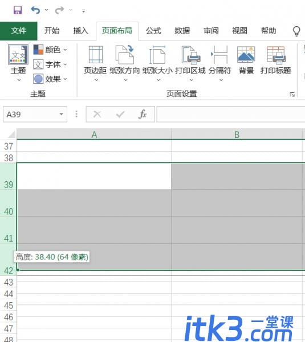Viewport: 305px width, 342px height.
Task: Select column B header
Action: [237, 135]
